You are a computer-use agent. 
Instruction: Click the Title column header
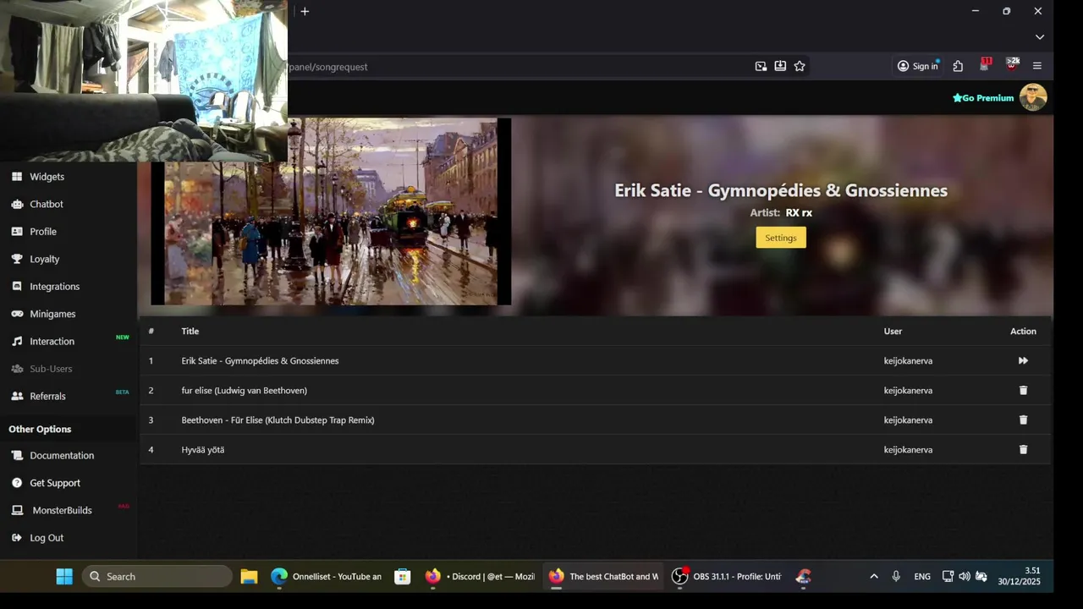pyautogui.click(x=190, y=331)
